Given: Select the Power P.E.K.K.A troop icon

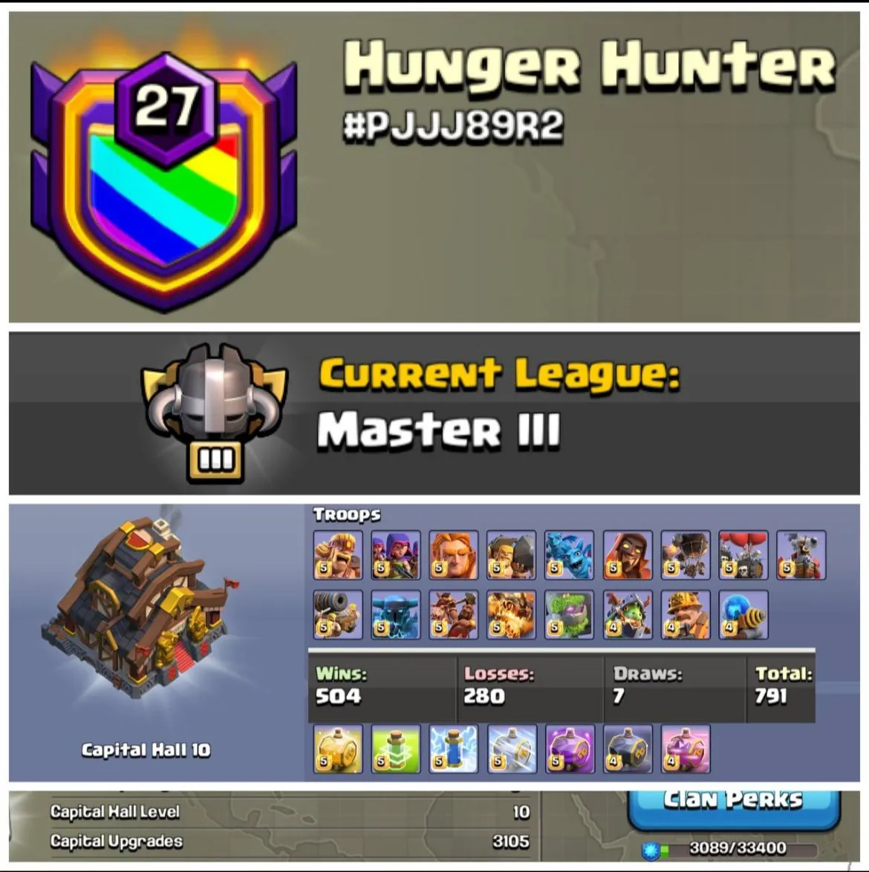Looking at the screenshot, I should [396, 614].
